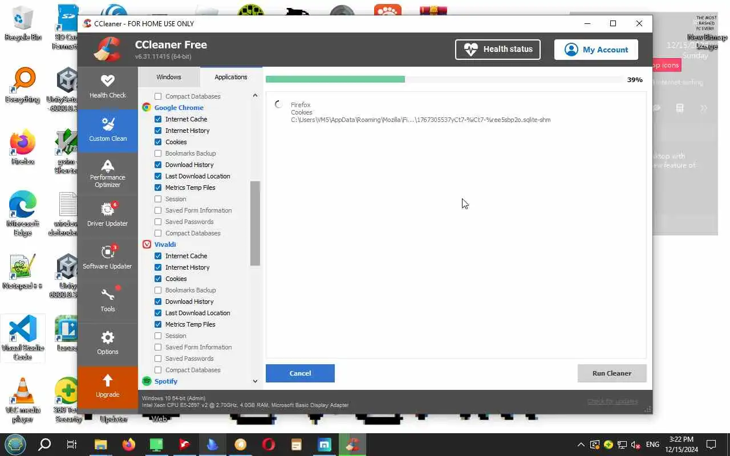Switch to the Applications tab

231,77
